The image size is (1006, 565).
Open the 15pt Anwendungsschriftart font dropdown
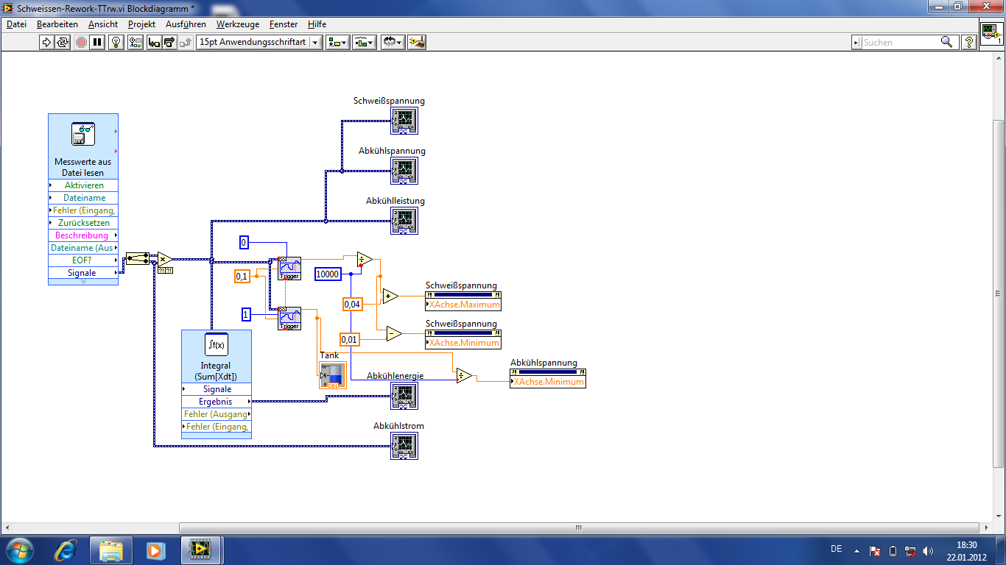tap(259, 42)
